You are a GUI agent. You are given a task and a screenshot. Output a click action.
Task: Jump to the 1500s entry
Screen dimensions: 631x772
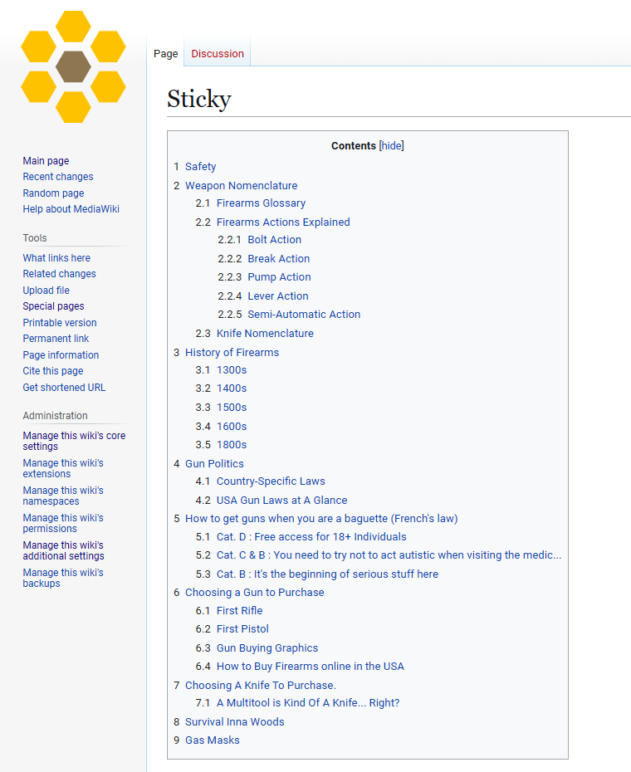[232, 408]
